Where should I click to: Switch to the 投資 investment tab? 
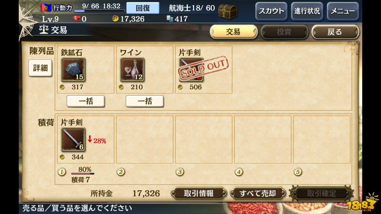[284, 32]
